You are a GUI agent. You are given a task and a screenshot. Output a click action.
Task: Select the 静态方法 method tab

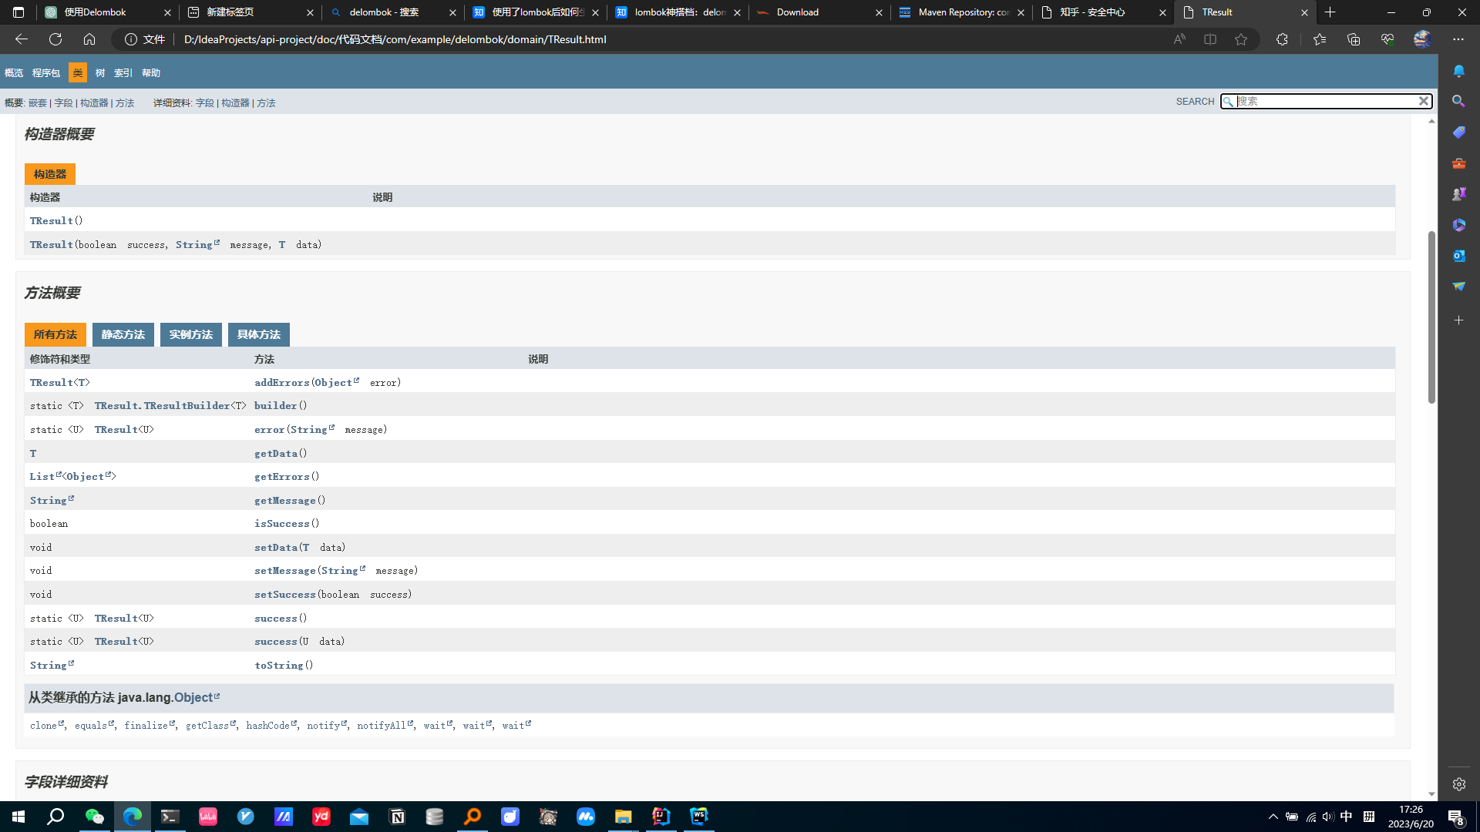tap(123, 334)
